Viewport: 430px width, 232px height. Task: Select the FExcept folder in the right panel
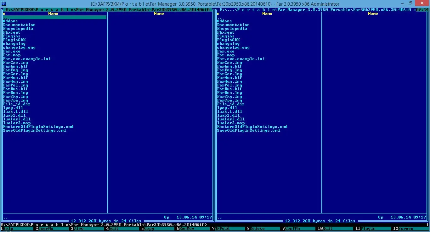tap(226, 32)
